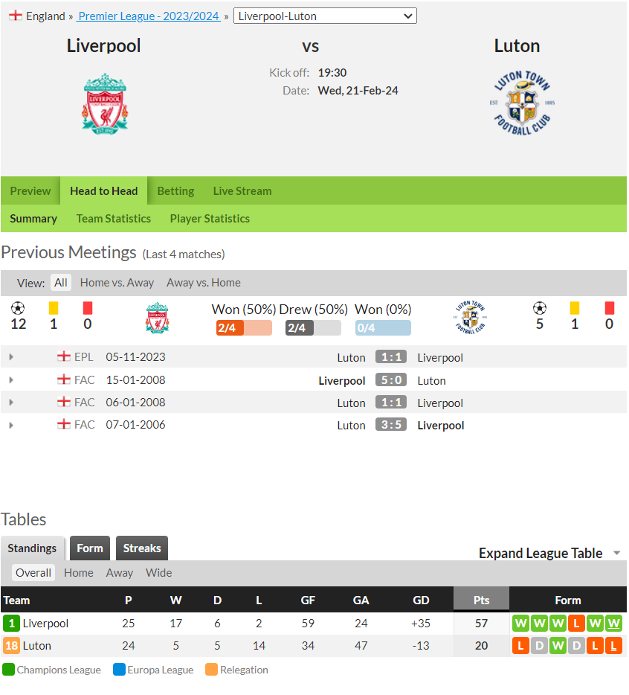629x695 pixels.
Task: Click Liverpool's goals football icon showing 12
Action: 18,308
